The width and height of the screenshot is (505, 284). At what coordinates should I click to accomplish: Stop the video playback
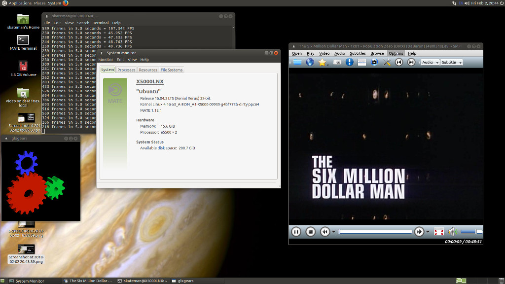pos(311,232)
